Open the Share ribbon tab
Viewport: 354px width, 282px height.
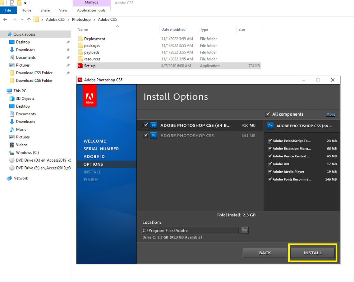tap(45, 10)
